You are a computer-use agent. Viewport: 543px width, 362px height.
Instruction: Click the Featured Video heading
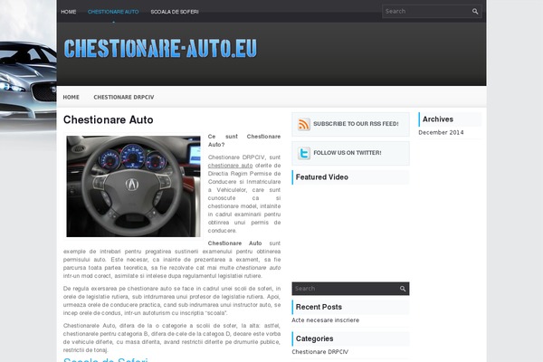321,177
